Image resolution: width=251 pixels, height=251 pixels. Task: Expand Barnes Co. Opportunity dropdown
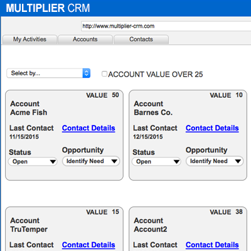point(215,161)
